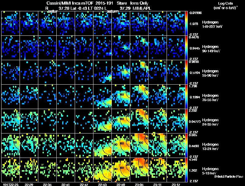
Task: Click the "22:29" time axis label
Action: pyautogui.click(x=29, y=185)
